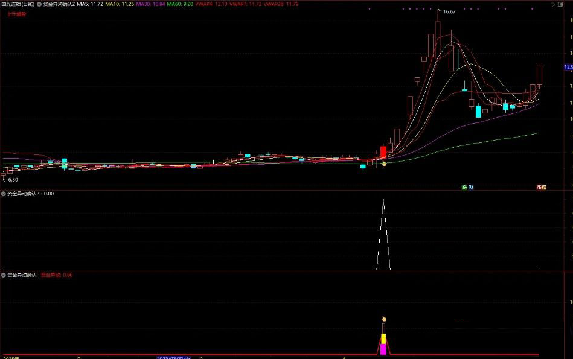
Task: Click the 资金异动确认F panel settings icon
Action: (3, 275)
